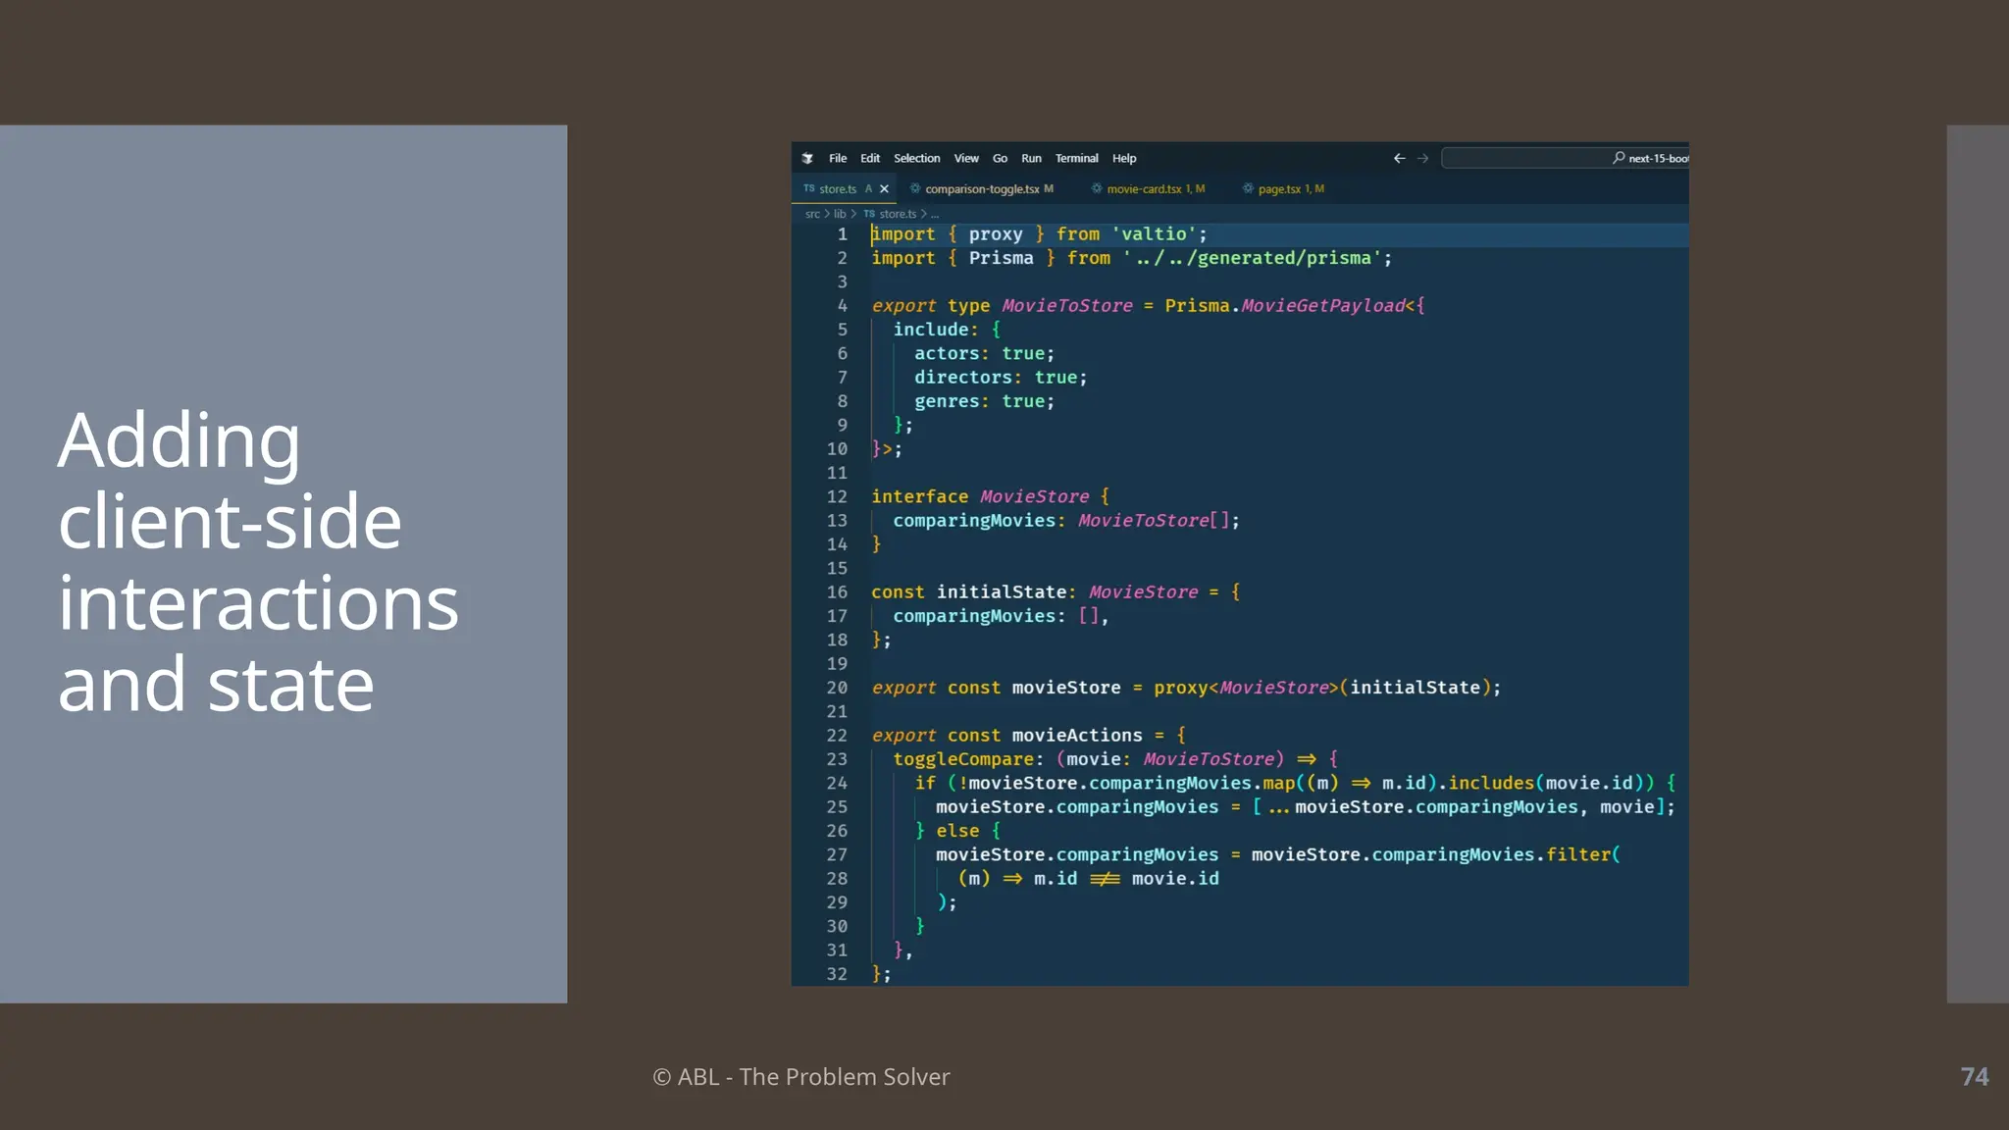Click filter call on line 27
The width and height of the screenshot is (2009, 1130).
pos(1577,854)
